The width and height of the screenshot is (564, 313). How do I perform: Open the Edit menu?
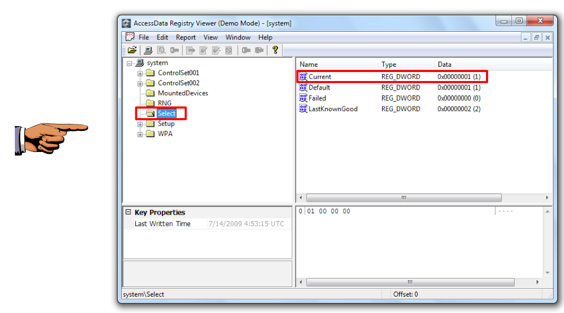[162, 37]
